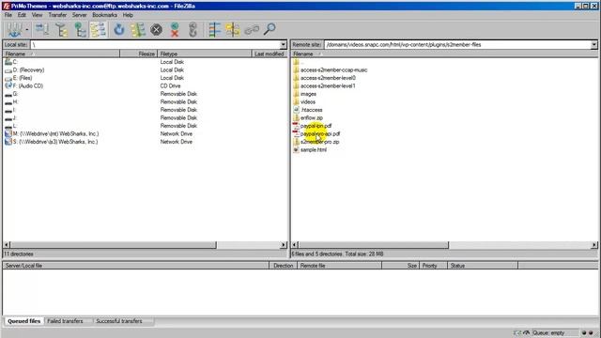This screenshot has height=338, width=601.
Task: Sort the queue by Priority column
Action: coord(433,266)
